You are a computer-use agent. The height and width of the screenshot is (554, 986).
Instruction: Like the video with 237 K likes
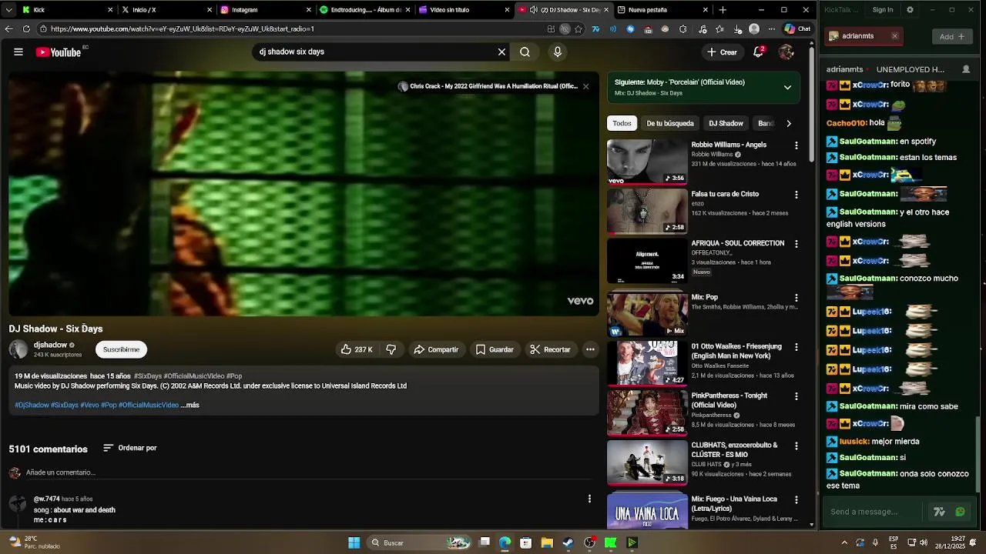coord(357,349)
